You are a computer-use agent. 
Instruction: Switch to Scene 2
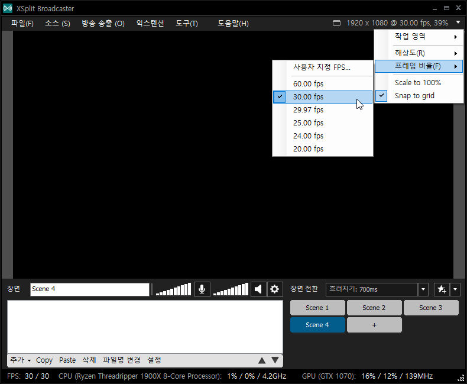(374, 308)
